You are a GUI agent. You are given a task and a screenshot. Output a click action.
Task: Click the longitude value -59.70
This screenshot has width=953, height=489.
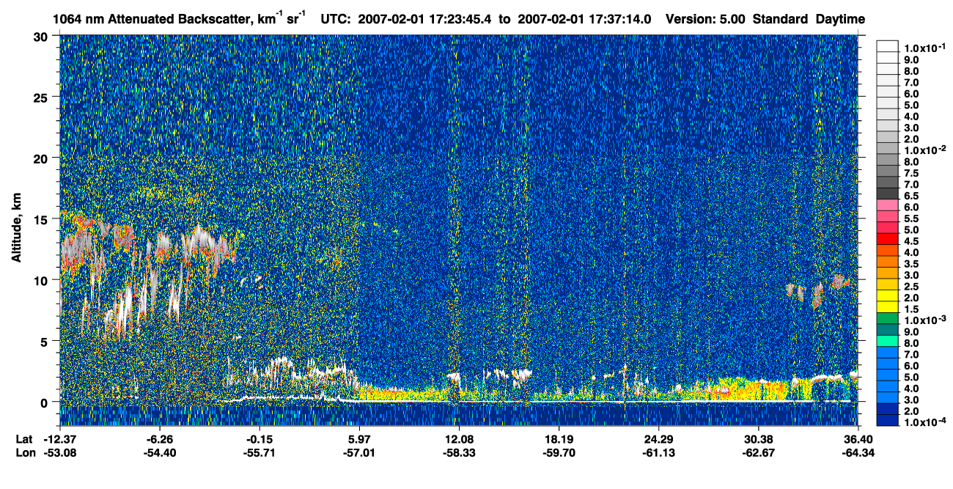tap(559, 452)
